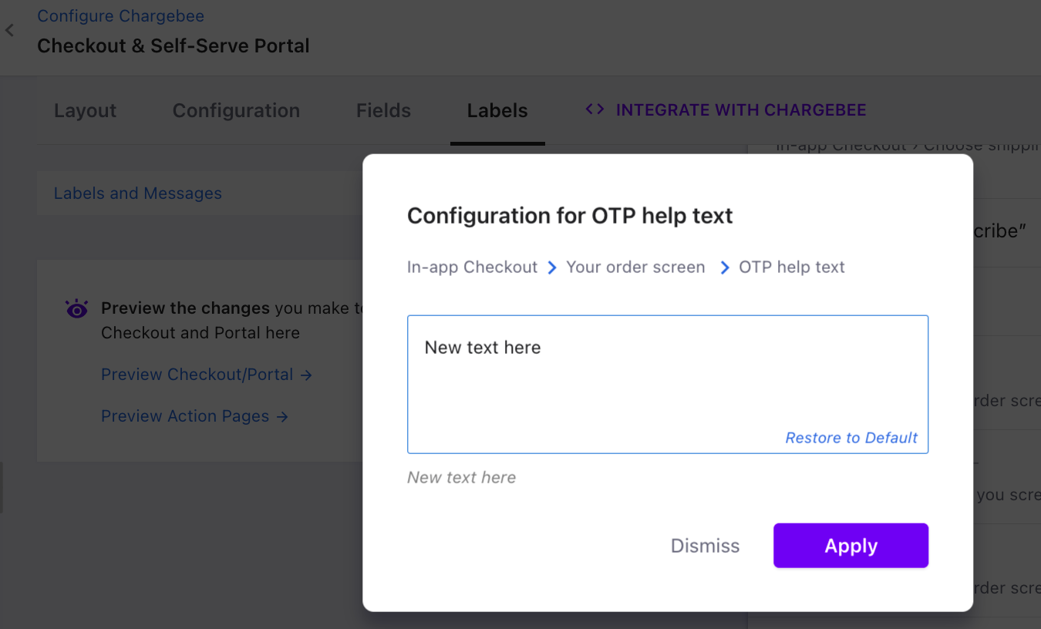Open Preview Checkout/Portal link

pos(197,375)
